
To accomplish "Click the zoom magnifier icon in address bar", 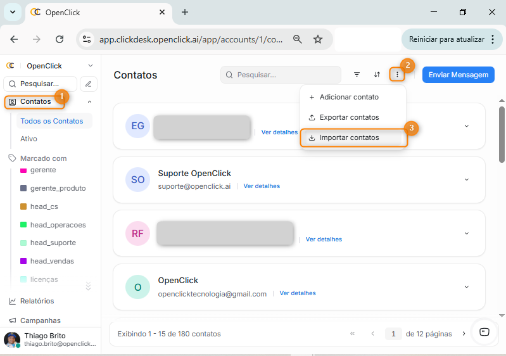I will [x=297, y=39].
